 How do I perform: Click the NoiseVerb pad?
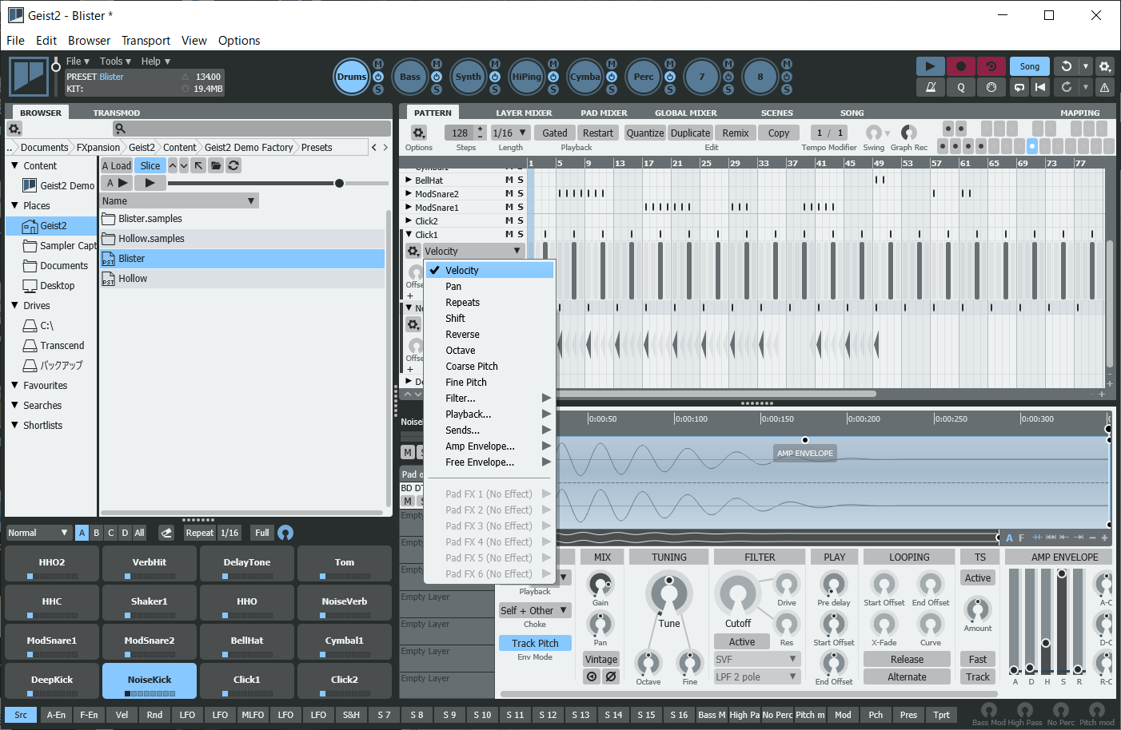click(x=345, y=603)
